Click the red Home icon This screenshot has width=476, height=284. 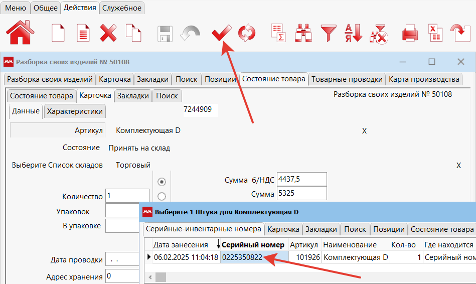20,33
